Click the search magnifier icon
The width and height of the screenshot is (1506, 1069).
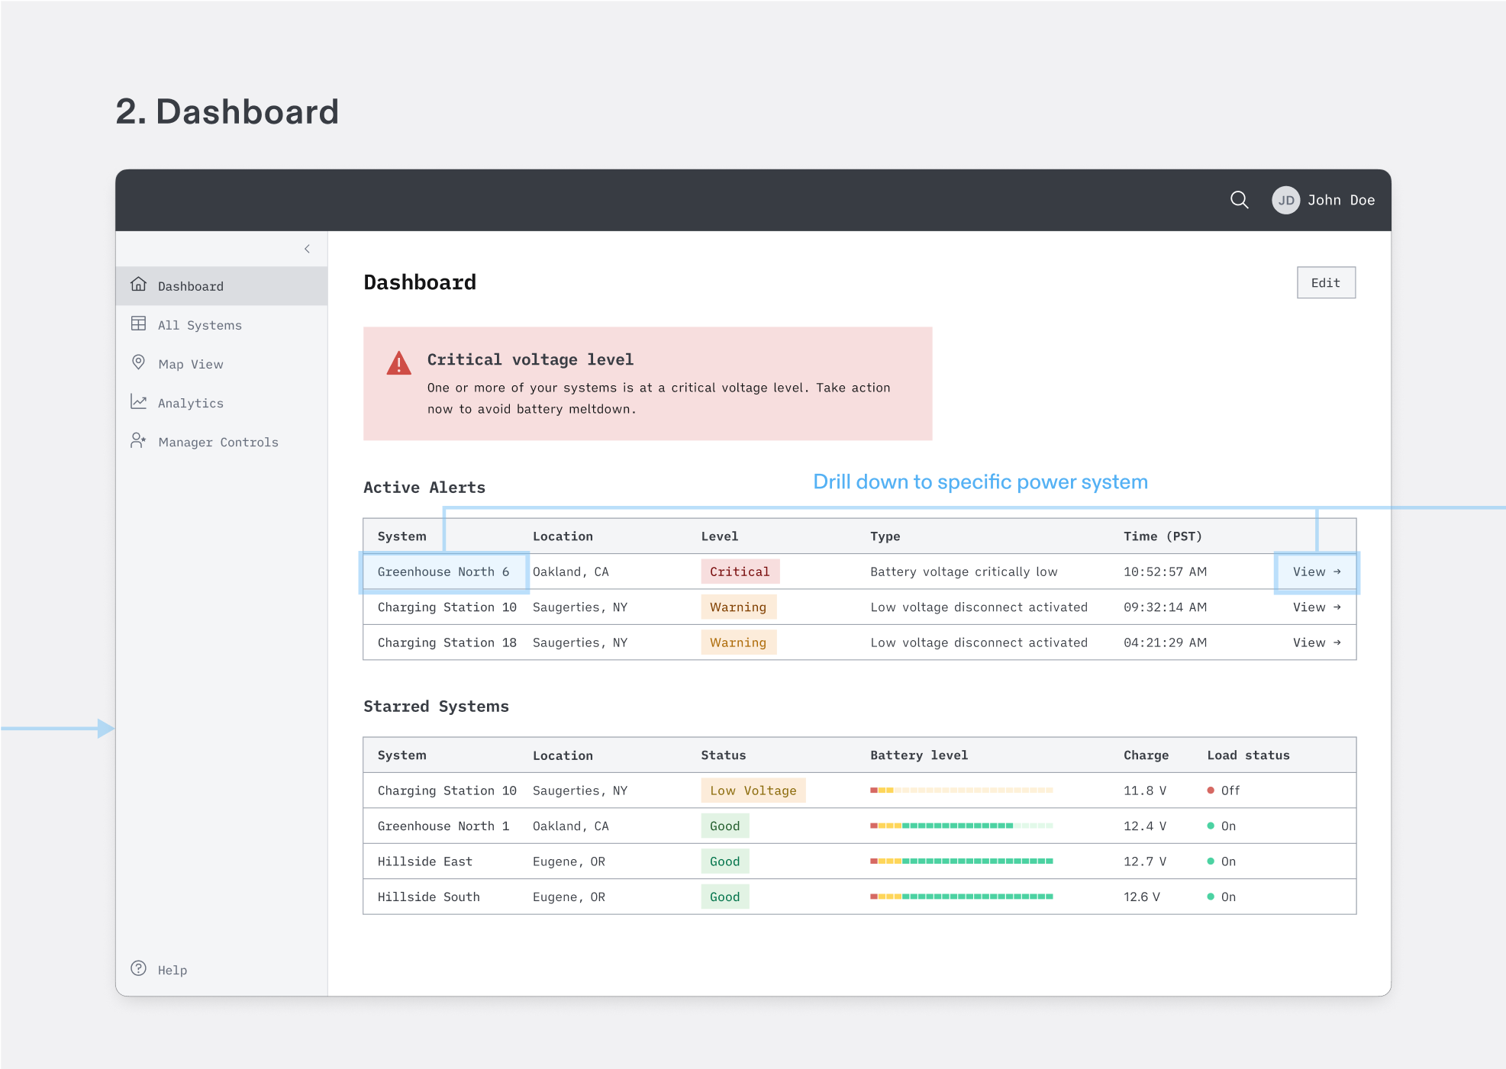pos(1240,200)
